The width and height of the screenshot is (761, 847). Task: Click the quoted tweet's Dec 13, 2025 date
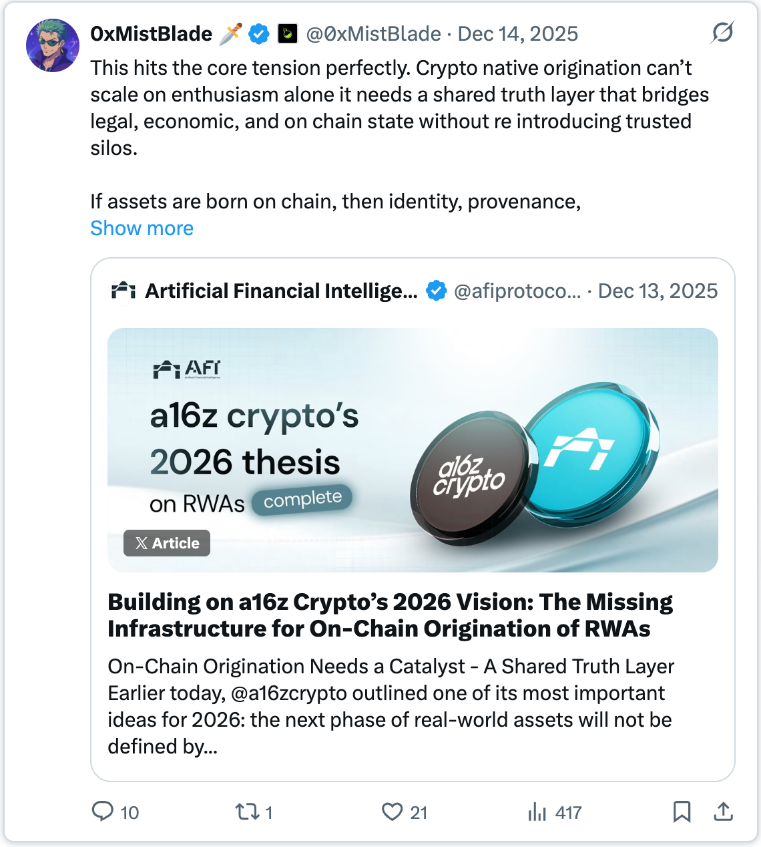[658, 291]
